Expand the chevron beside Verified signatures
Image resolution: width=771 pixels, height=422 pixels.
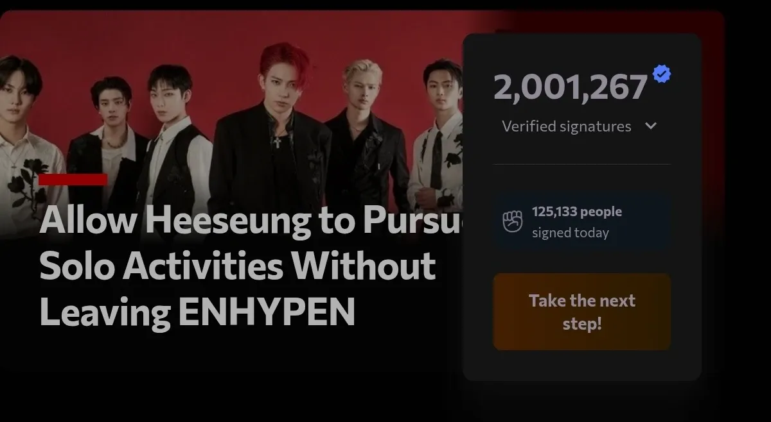651,126
